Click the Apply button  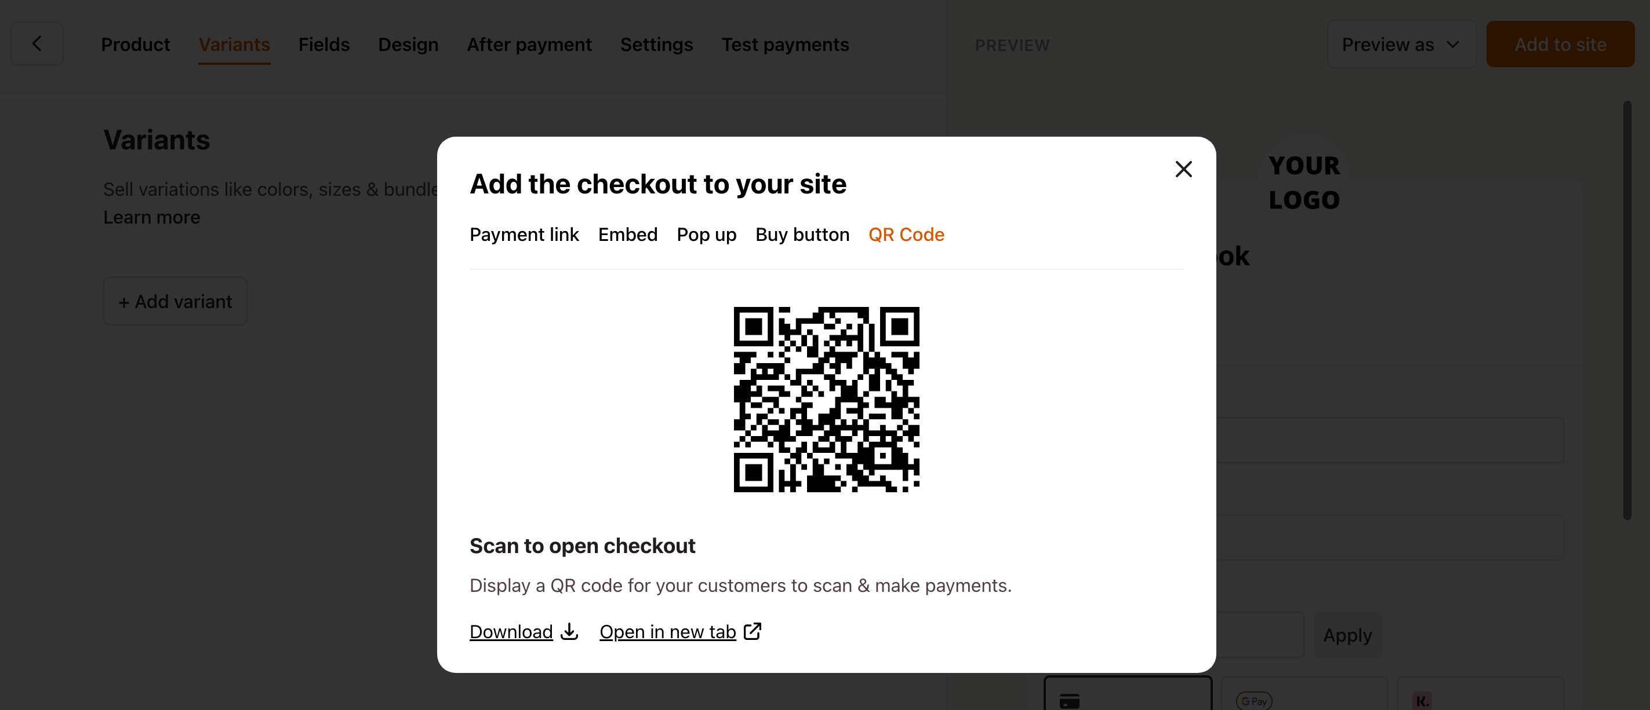pyautogui.click(x=1348, y=635)
